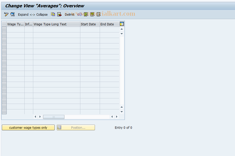235x156 pixels.
Task: Click right arrow beside the left horizontal arrow
Action: 40,116
